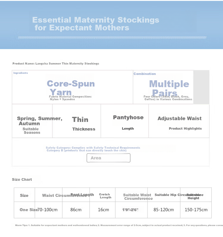Select the Adjustable Waist highlight

pos(180,118)
